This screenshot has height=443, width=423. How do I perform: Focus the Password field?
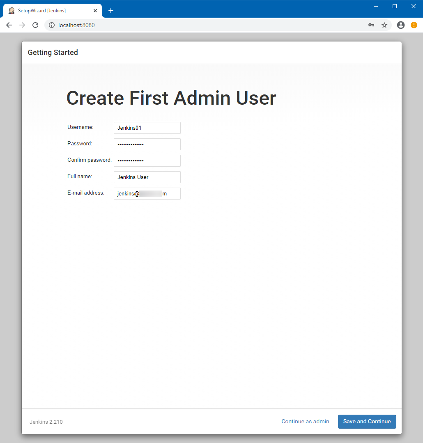[x=147, y=145]
